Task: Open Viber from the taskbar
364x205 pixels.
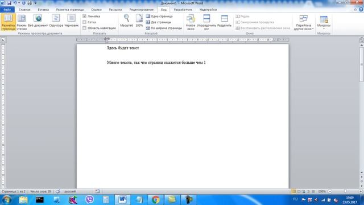Action: click(x=89, y=200)
